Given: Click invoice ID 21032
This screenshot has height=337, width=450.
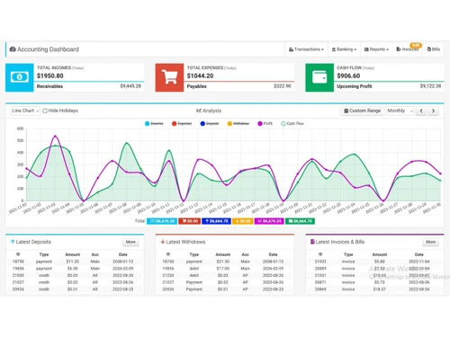Looking at the screenshot, I should pyautogui.click(x=320, y=262).
